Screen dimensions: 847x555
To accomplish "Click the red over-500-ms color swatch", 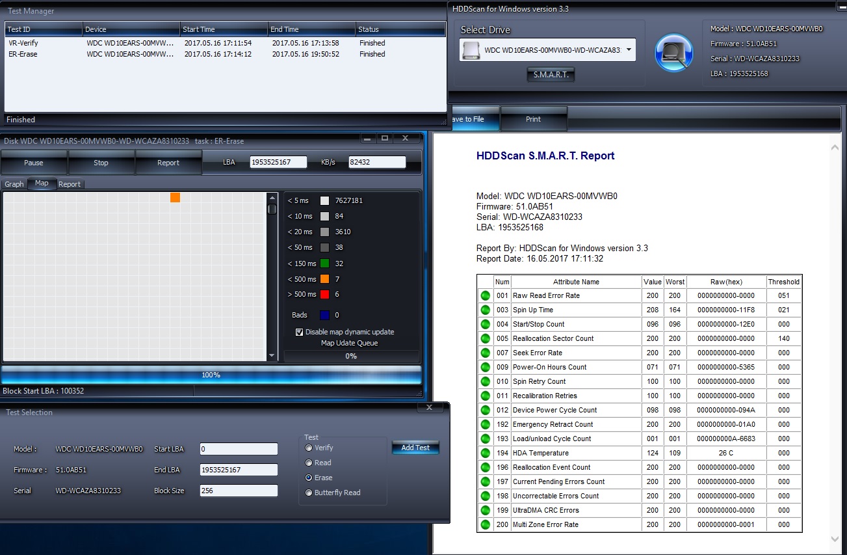I will 324,294.
